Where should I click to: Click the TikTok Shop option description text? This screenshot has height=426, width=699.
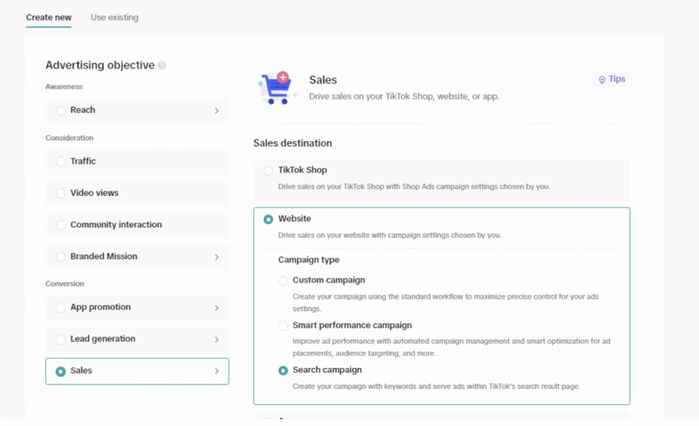(x=414, y=187)
